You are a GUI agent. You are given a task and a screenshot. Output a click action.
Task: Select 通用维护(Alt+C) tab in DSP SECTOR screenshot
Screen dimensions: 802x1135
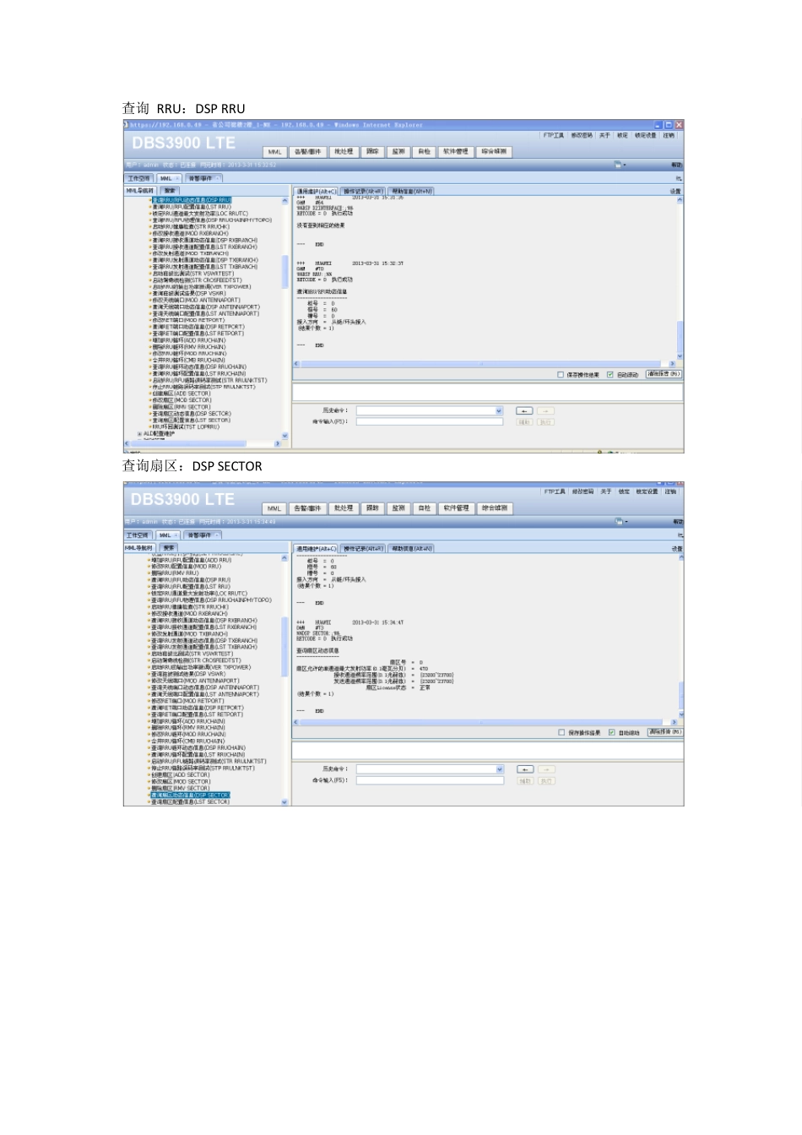coord(316,548)
